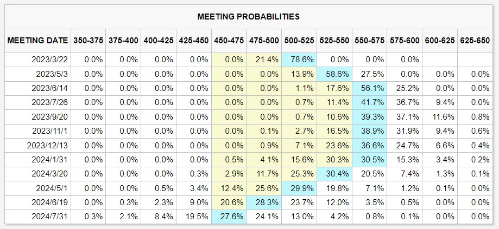
Task: Select the 500-525 column header
Action: [x=299, y=41]
